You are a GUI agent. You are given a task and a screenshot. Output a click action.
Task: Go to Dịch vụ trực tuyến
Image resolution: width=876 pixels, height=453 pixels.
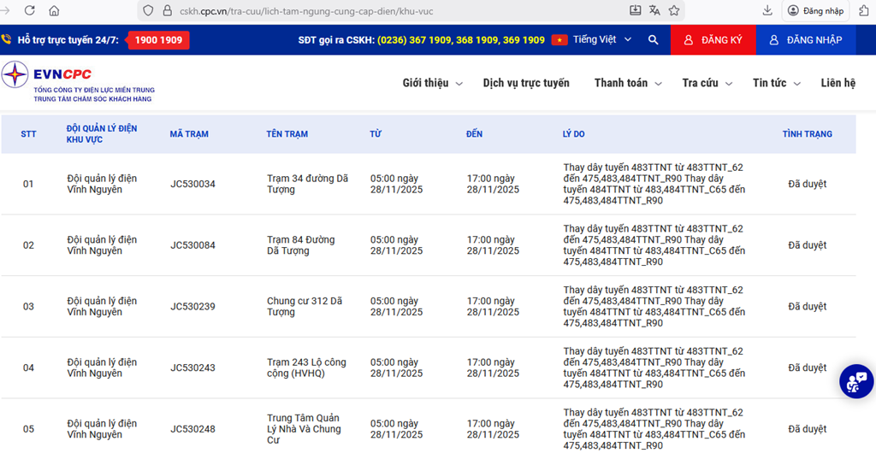[x=526, y=83]
